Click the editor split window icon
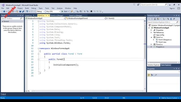 [x=145, y=21]
